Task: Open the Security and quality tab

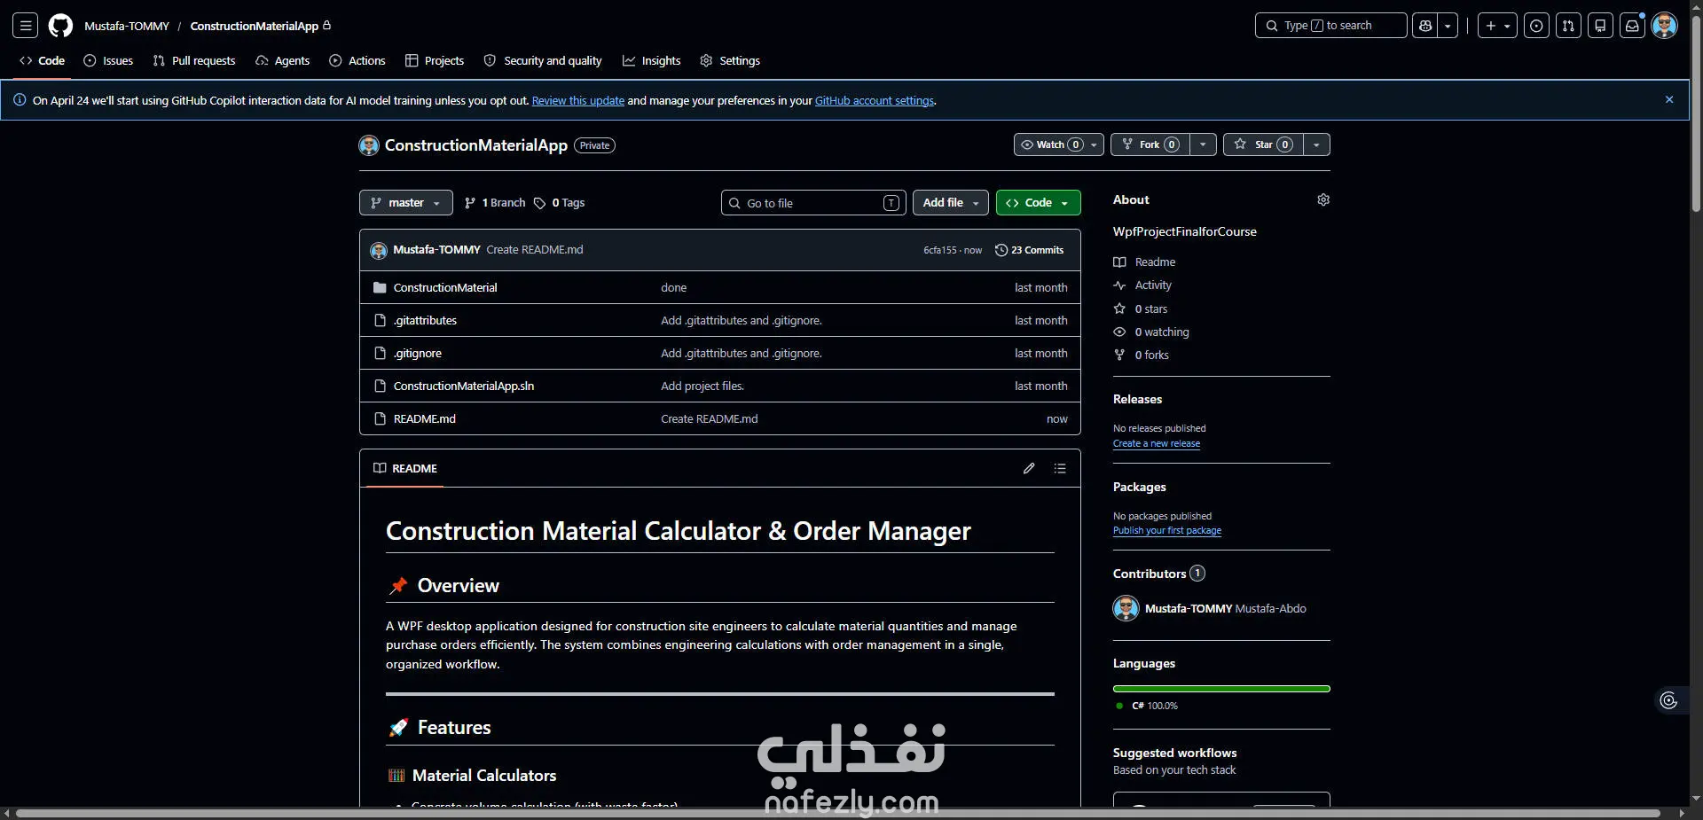Action: coord(543,60)
